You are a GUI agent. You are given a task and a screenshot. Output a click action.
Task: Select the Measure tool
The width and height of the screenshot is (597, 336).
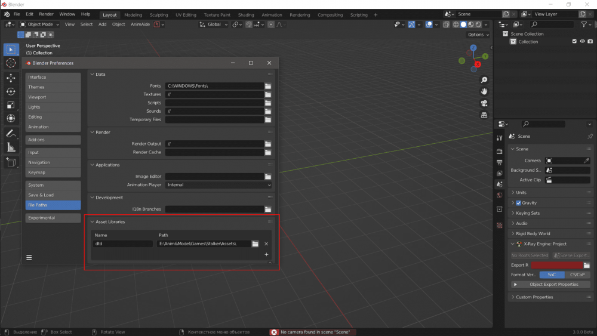pyautogui.click(x=11, y=147)
